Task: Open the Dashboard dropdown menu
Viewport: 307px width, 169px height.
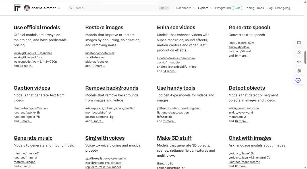Action: (185, 8)
